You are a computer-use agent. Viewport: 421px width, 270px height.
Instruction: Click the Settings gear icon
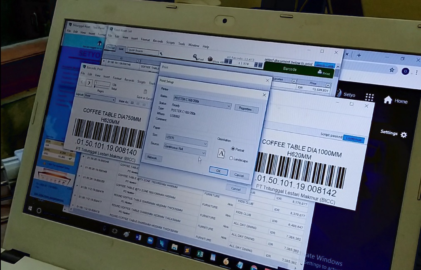[403, 134]
